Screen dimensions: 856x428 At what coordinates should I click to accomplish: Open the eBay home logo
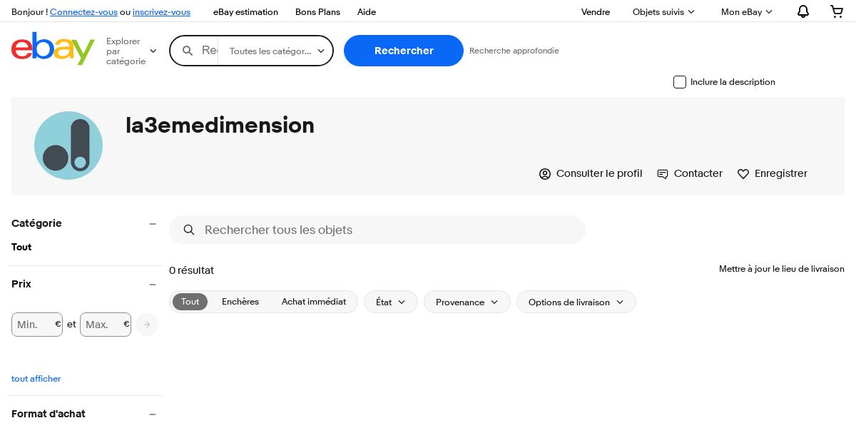[x=53, y=49]
